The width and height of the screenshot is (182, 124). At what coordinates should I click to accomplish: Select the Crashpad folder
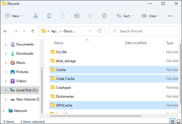point(63,88)
